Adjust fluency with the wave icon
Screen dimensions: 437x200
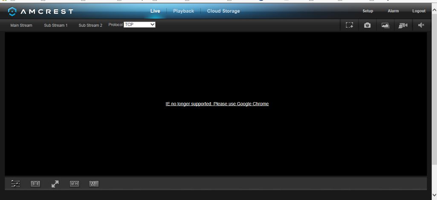[94, 183]
